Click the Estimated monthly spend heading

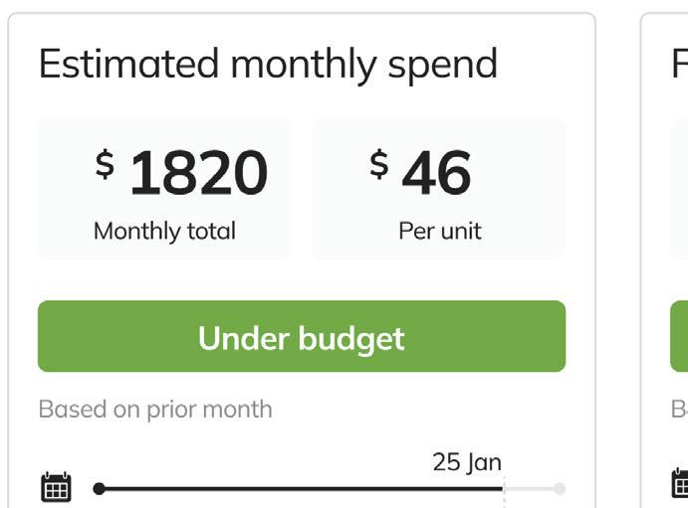tap(268, 65)
